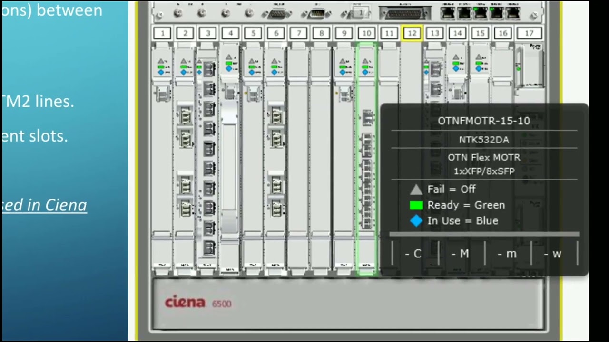The height and width of the screenshot is (342, 609).
Task: Click the NTK532DA part number text
Action: click(484, 140)
